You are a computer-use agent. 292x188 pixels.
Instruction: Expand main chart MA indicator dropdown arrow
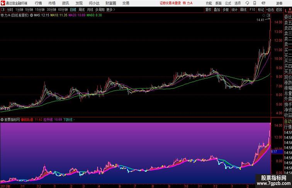click(31, 15)
